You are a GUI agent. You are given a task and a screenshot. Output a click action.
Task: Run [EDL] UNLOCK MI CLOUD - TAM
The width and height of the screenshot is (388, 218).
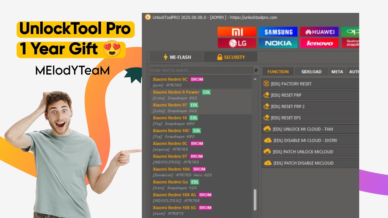click(310, 129)
